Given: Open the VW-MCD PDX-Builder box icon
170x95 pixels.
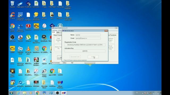Looking at the screenshot, I should [36, 16].
